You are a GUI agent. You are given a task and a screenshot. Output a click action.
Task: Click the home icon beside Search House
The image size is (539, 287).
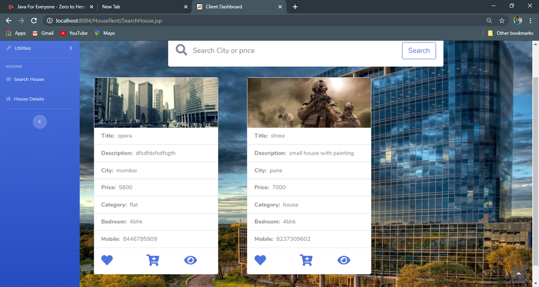point(8,79)
